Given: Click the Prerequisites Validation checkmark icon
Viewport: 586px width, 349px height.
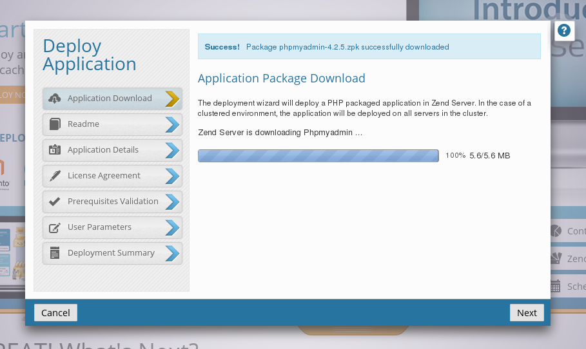Looking at the screenshot, I should [55, 202].
